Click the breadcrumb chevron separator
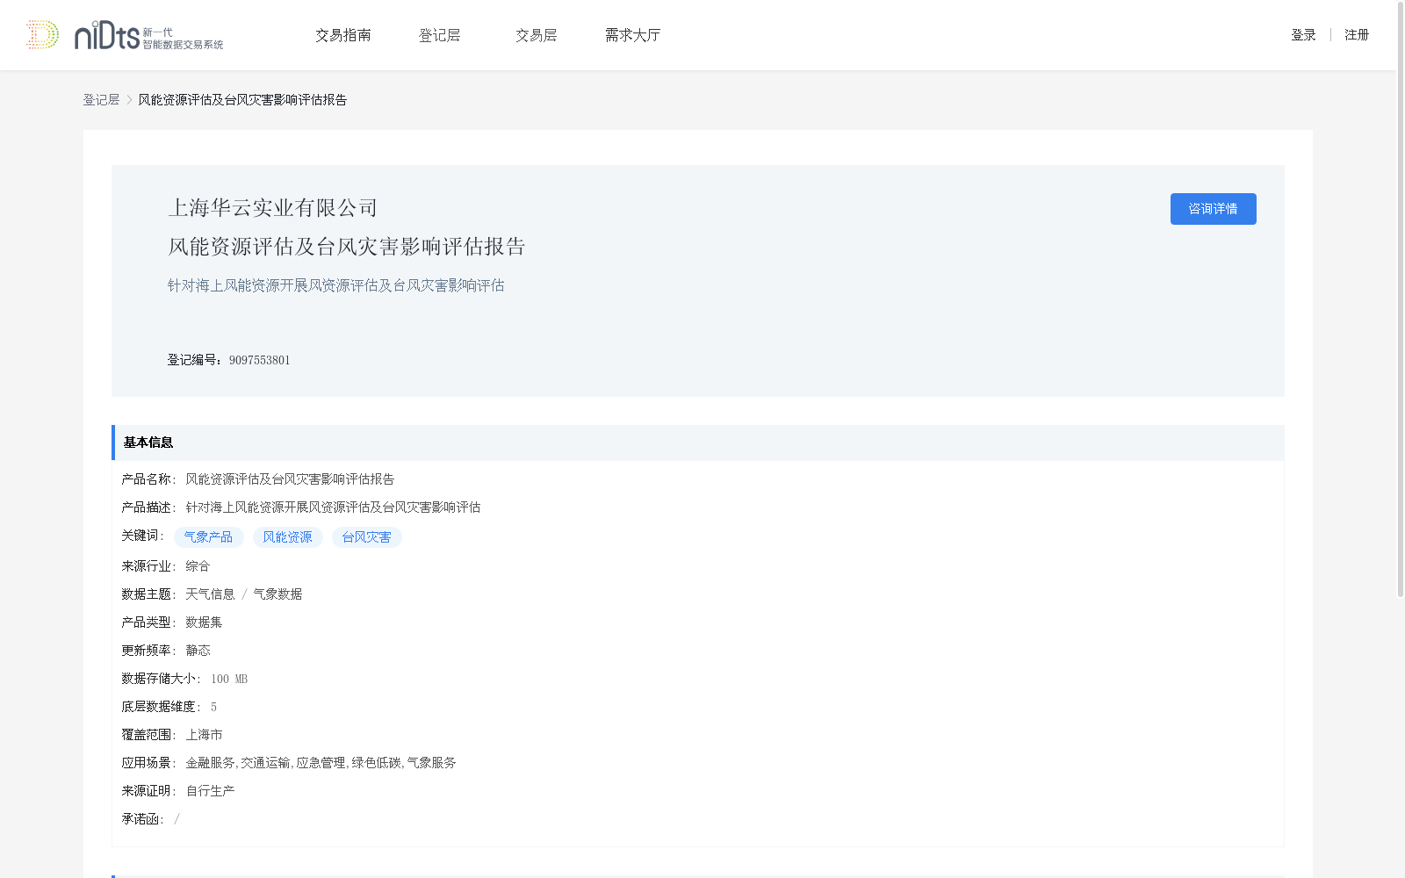 tap(129, 100)
